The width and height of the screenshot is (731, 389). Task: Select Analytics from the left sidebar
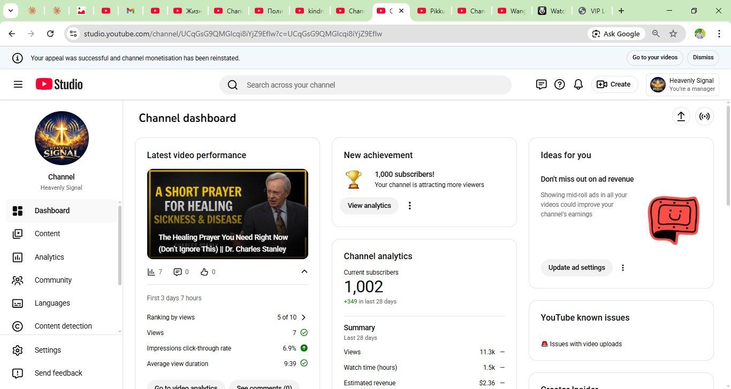49,257
